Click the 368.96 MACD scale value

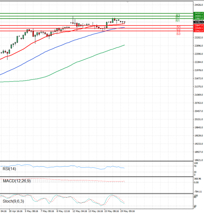click(198, 178)
